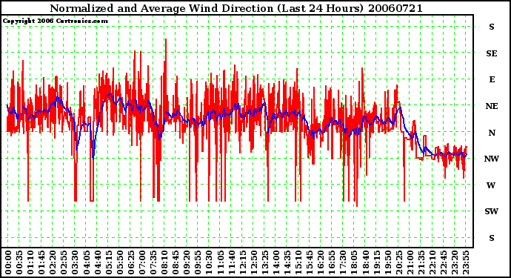The width and height of the screenshot is (511, 278).
Task: Click the 10:30 time axis label
Action: coord(209,262)
